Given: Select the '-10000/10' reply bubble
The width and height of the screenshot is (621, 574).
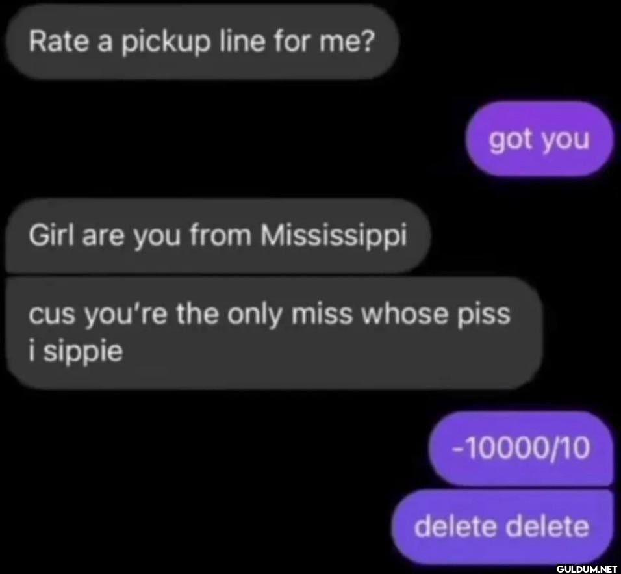Looking at the screenshot, I should (x=521, y=448).
